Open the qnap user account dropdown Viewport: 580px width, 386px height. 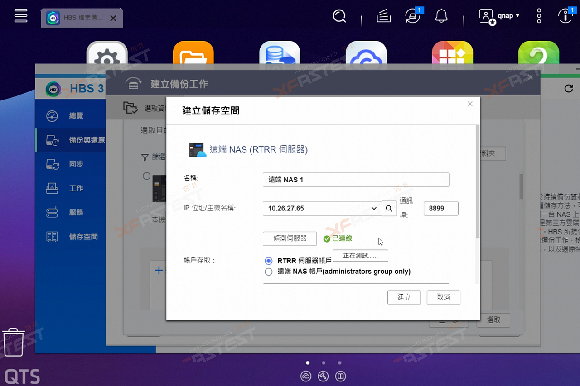(x=499, y=16)
